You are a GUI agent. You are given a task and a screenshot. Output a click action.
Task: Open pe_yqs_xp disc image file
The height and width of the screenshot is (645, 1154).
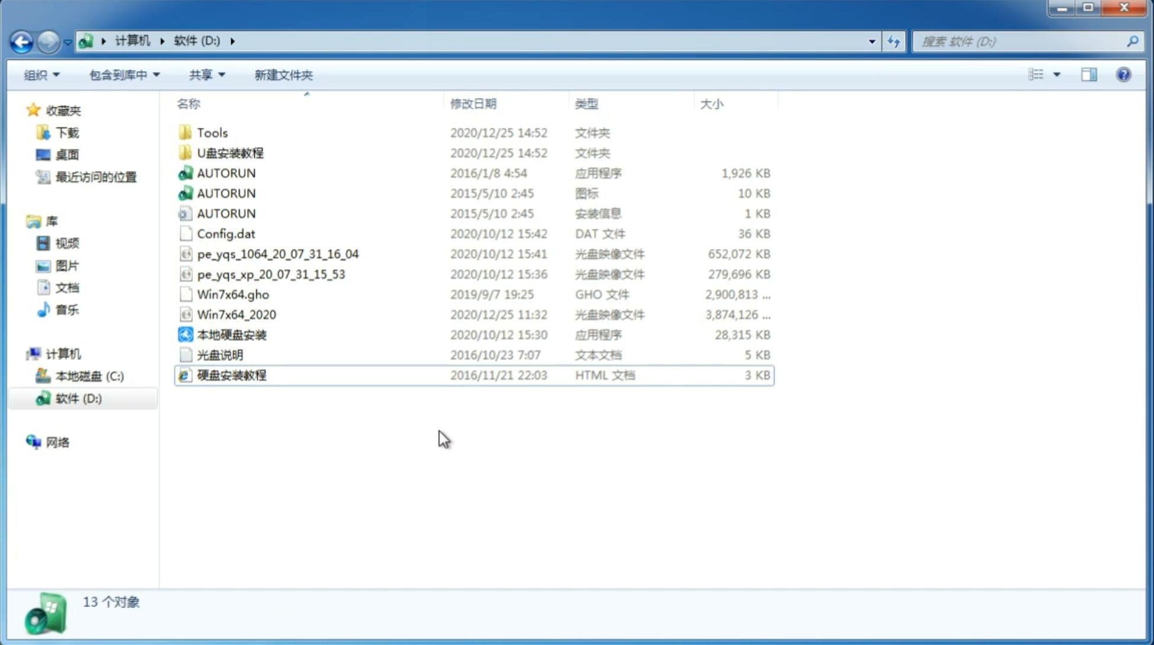(271, 273)
